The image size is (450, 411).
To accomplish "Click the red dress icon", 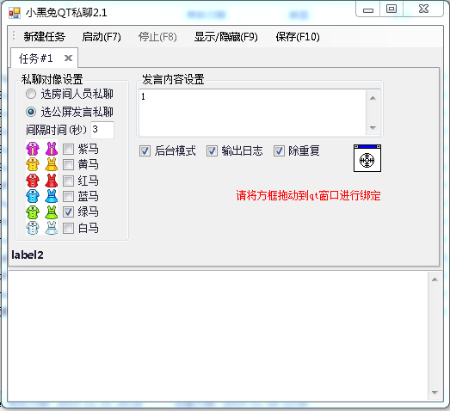I will tap(52, 181).
